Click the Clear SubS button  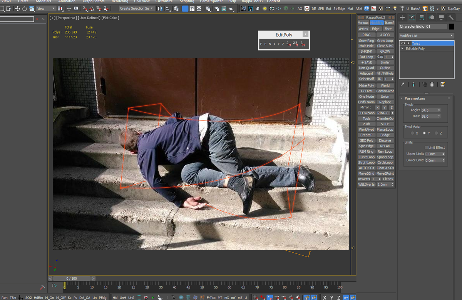[x=385, y=46]
